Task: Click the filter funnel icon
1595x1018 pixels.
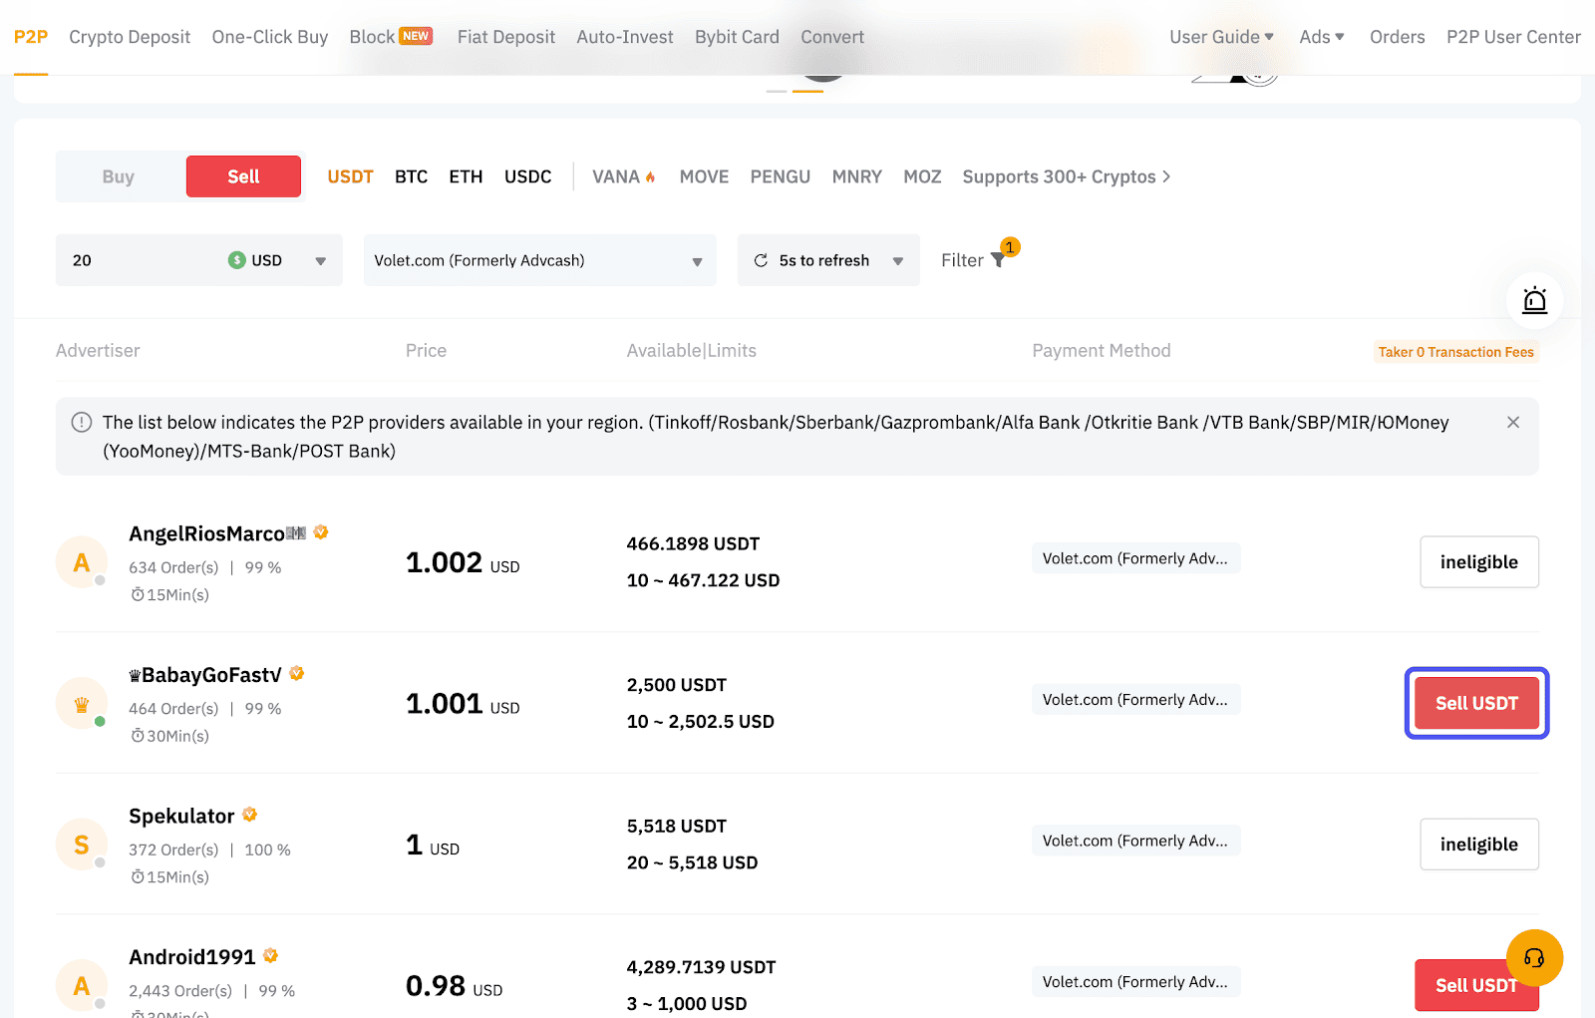Action: pyautogui.click(x=999, y=259)
